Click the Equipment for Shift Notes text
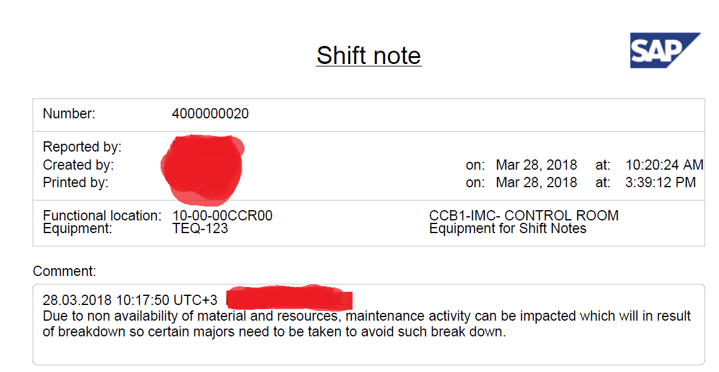 pos(508,228)
